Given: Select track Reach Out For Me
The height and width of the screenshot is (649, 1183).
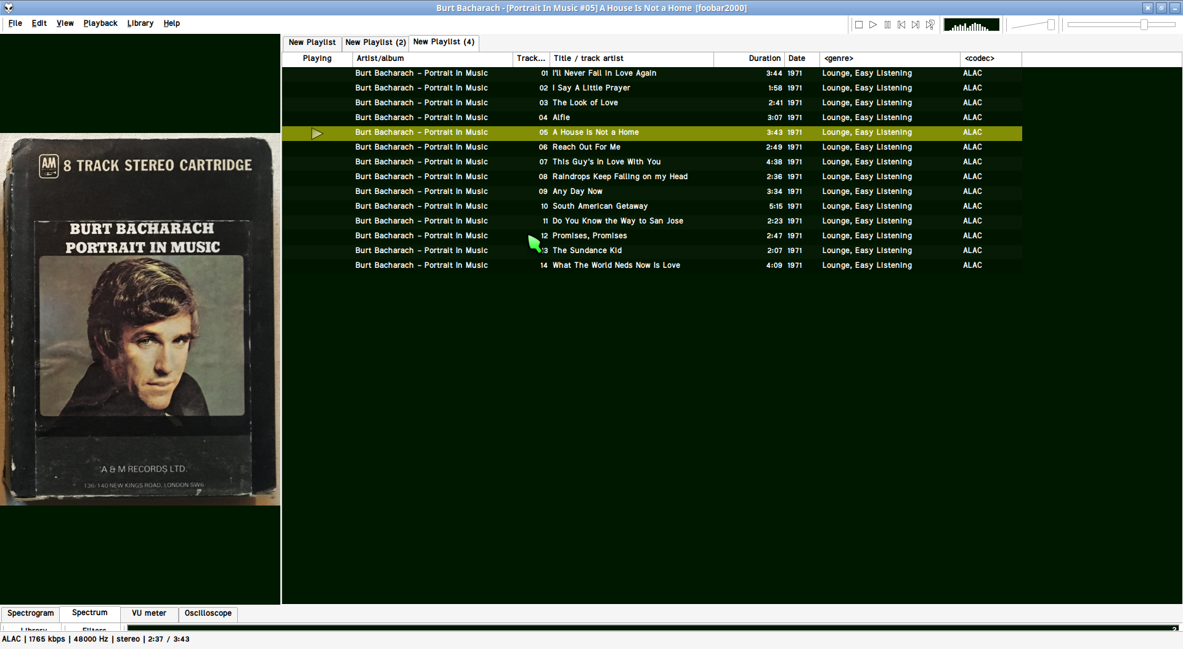Looking at the screenshot, I should coord(652,147).
